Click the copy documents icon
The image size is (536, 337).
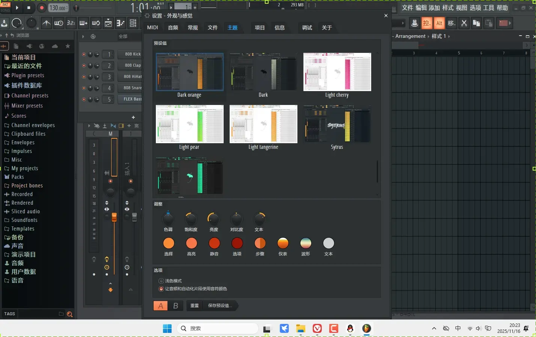click(x=476, y=23)
